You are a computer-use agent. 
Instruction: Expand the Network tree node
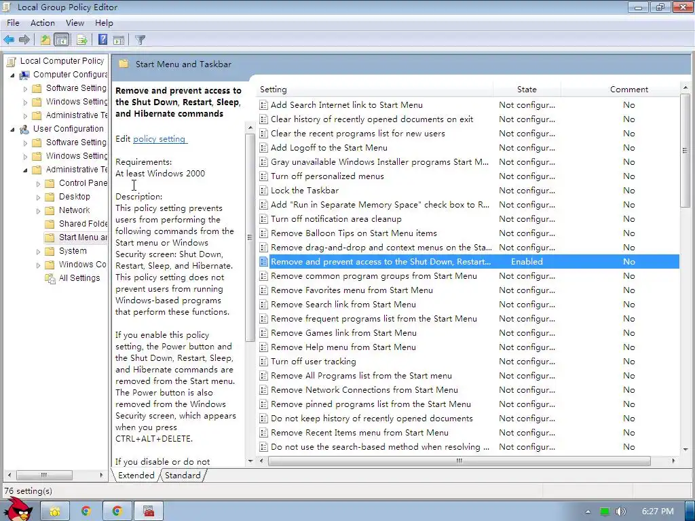(x=38, y=211)
